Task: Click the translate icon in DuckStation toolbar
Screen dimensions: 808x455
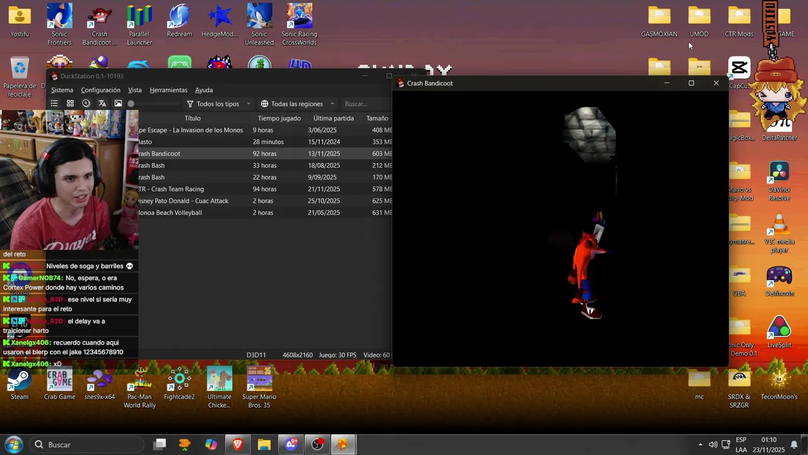Action: (102, 104)
